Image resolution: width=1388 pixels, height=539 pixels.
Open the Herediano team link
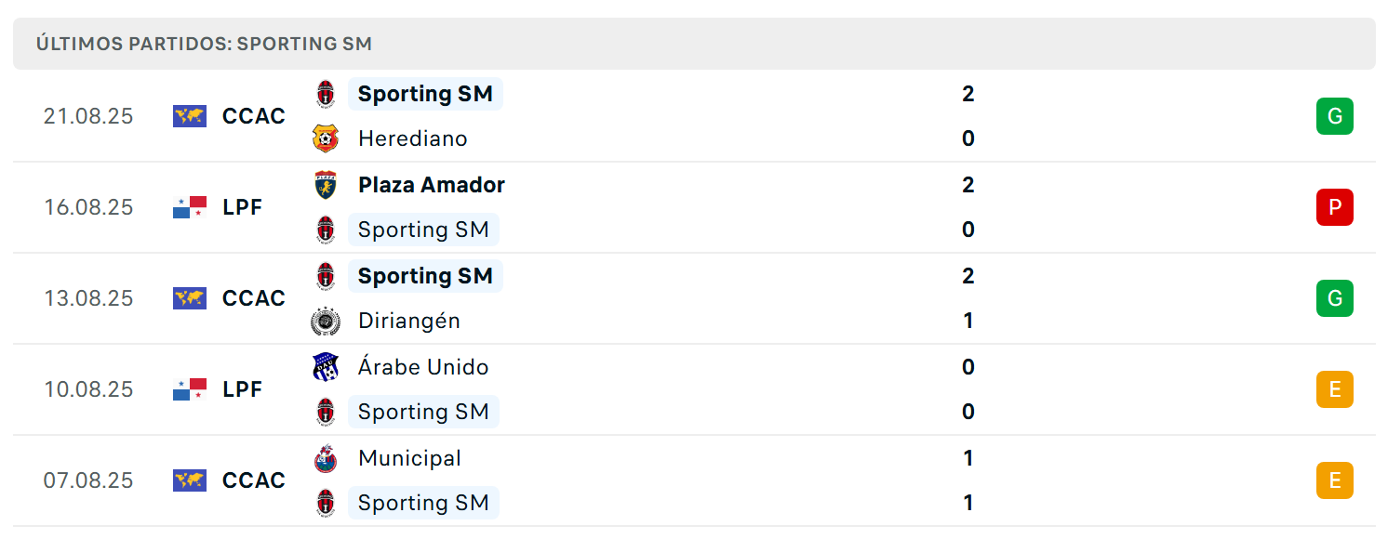[x=413, y=138]
